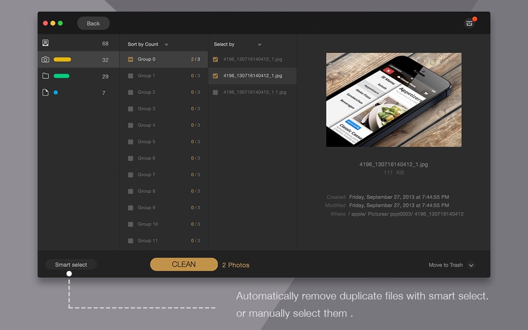
Task: Open the Select by dropdown
Action: point(237,44)
